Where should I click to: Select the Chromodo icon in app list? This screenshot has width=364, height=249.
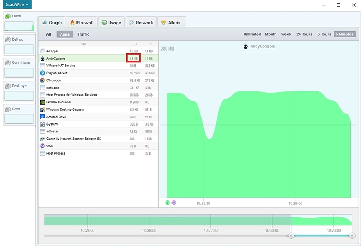42,80
